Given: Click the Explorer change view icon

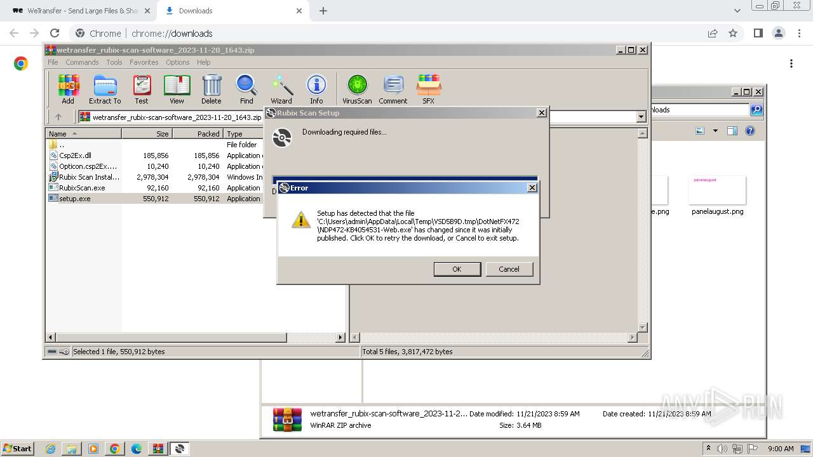Looking at the screenshot, I should [x=700, y=131].
